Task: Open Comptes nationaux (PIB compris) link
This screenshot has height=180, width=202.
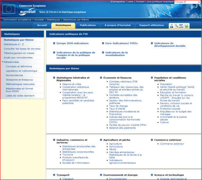Action: (x=123, y=83)
